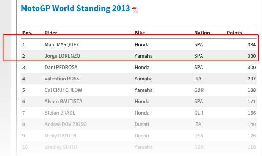Click Lorenzo's Yamaha bike cell
The image size is (262, 156).
[144, 56]
